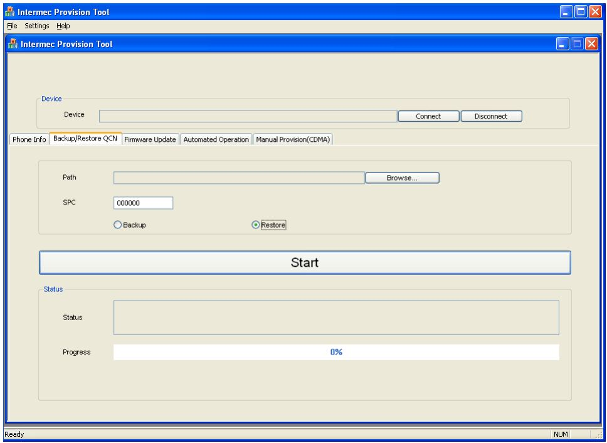Switch to the Backup/Restore QCN tab
The image size is (607, 443).
click(85, 139)
